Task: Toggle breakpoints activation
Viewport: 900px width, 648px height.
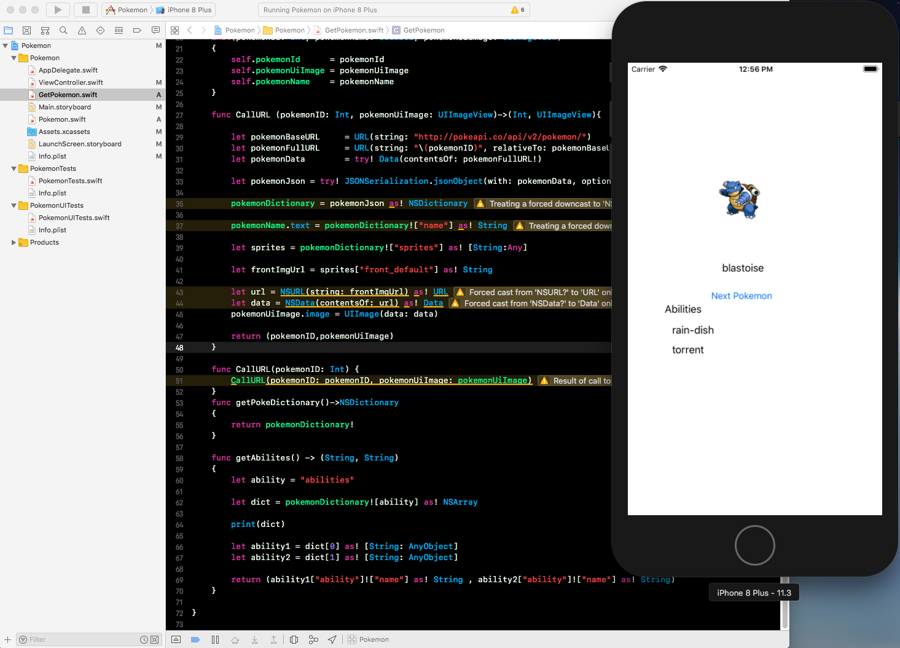Action: coord(195,639)
